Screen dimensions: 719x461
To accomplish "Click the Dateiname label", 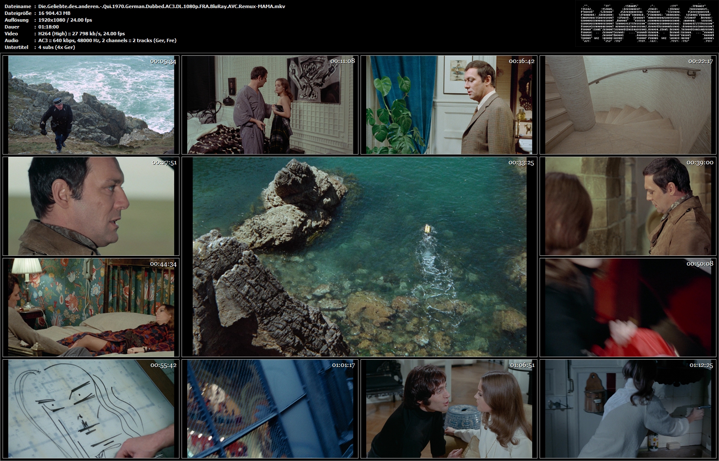I will [17, 6].
